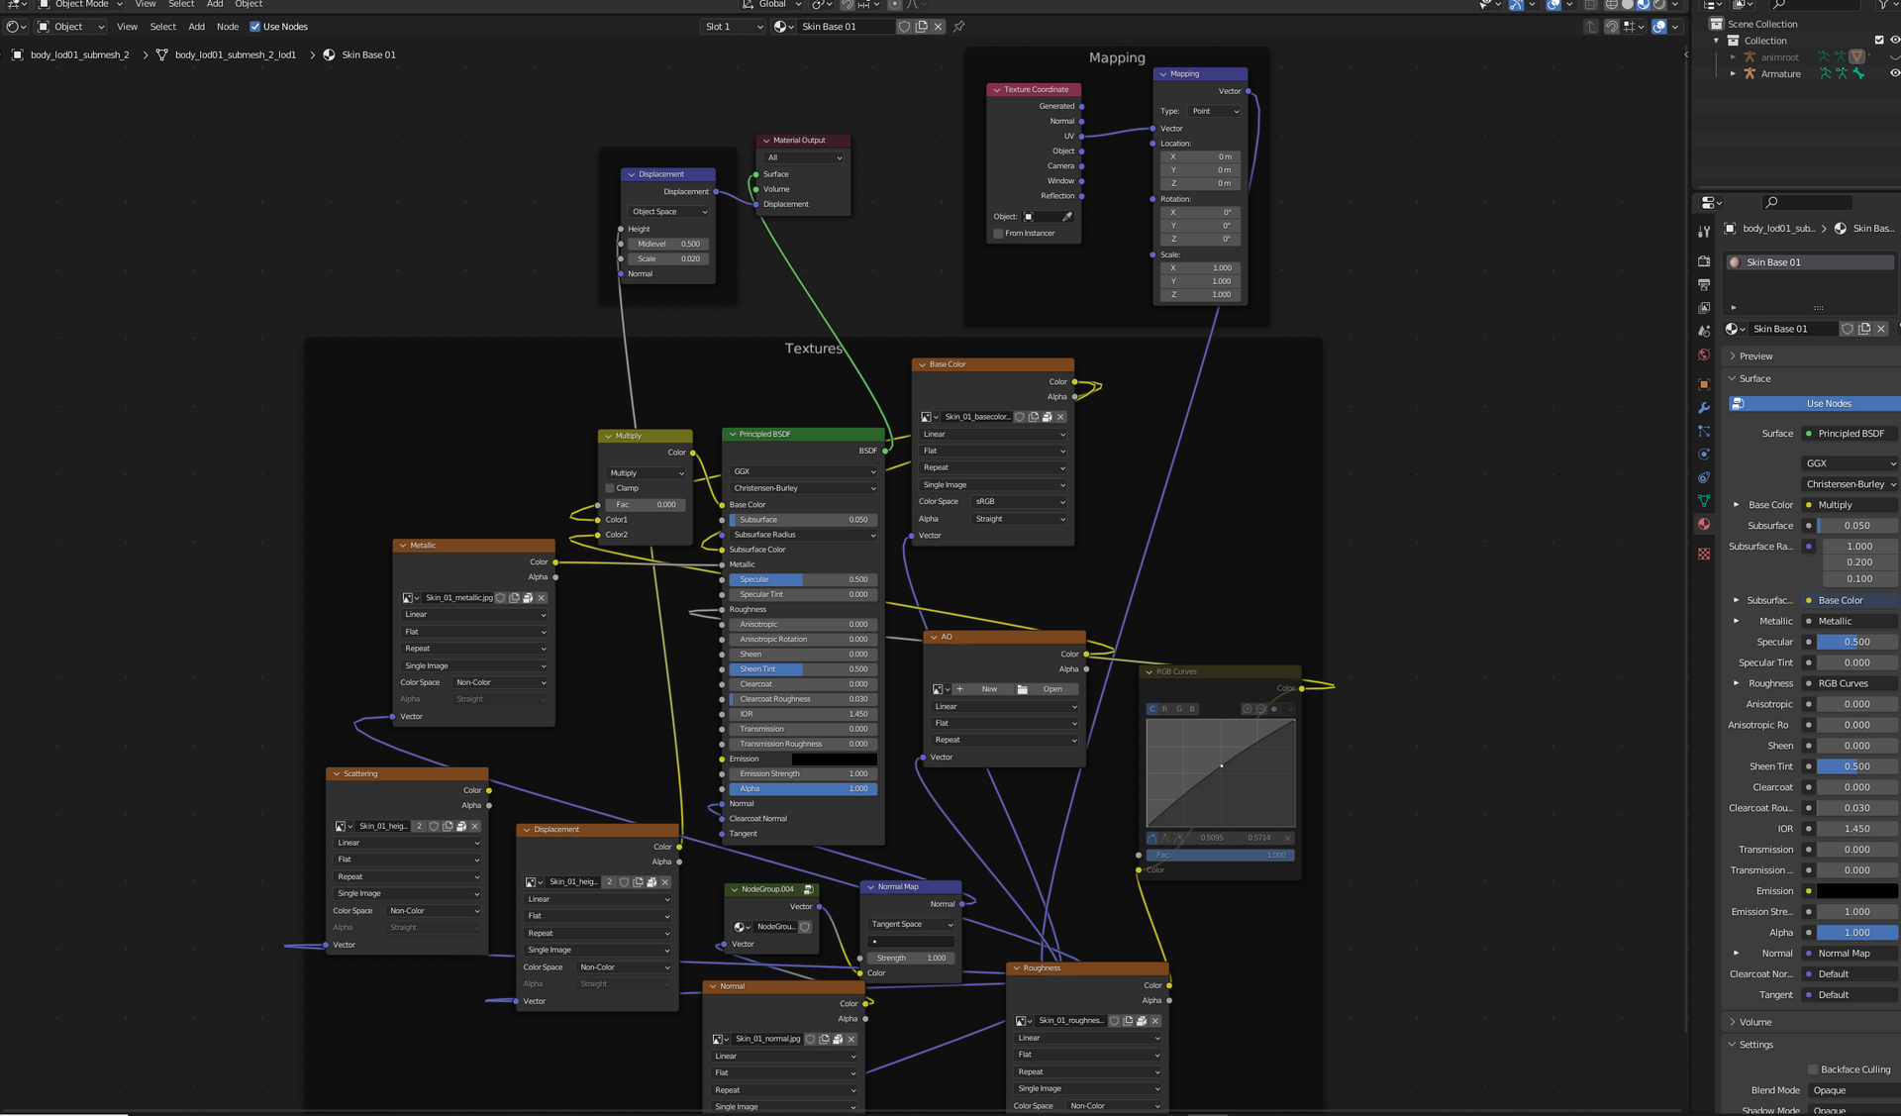Image resolution: width=1901 pixels, height=1116 pixels.
Task: Open the Physics properties tab icon
Action: (x=1704, y=455)
